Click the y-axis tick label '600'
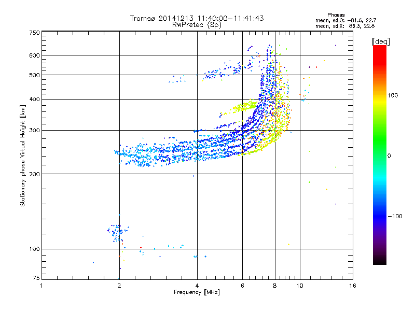Screen dimensions: 415x311 click(x=34, y=55)
